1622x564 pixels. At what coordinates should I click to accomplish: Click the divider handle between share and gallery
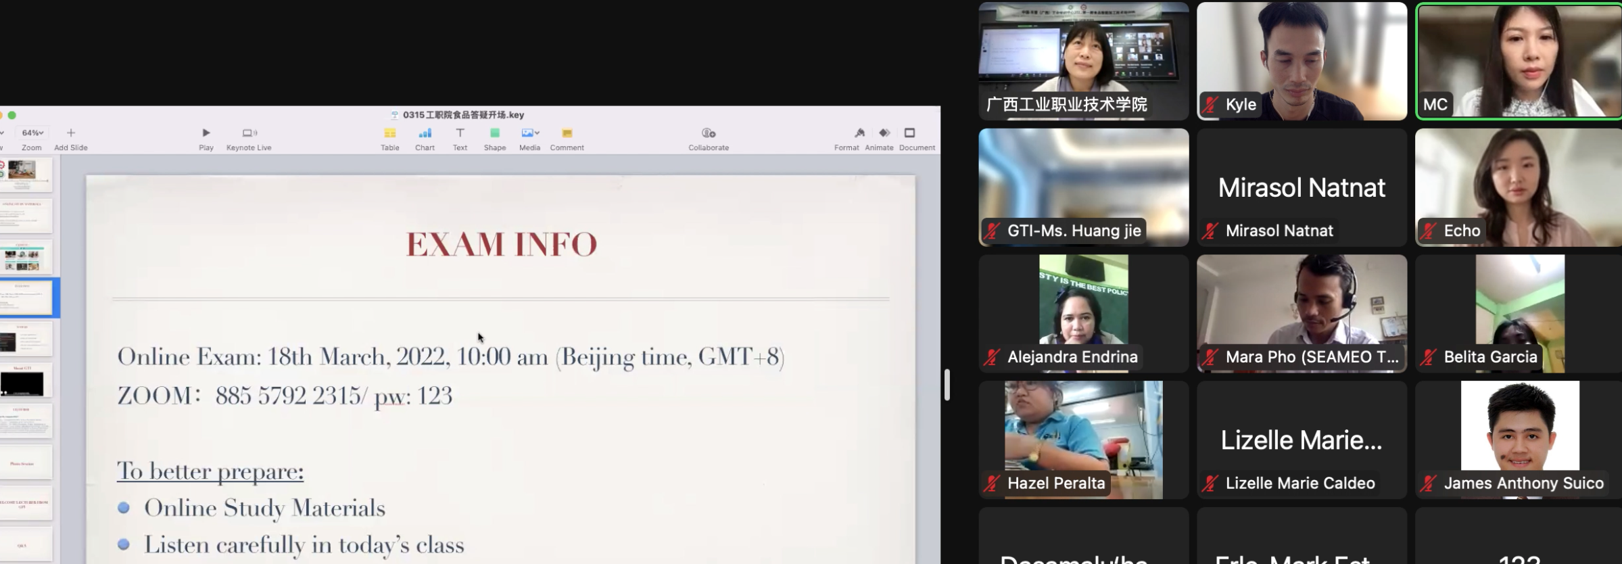coord(947,385)
